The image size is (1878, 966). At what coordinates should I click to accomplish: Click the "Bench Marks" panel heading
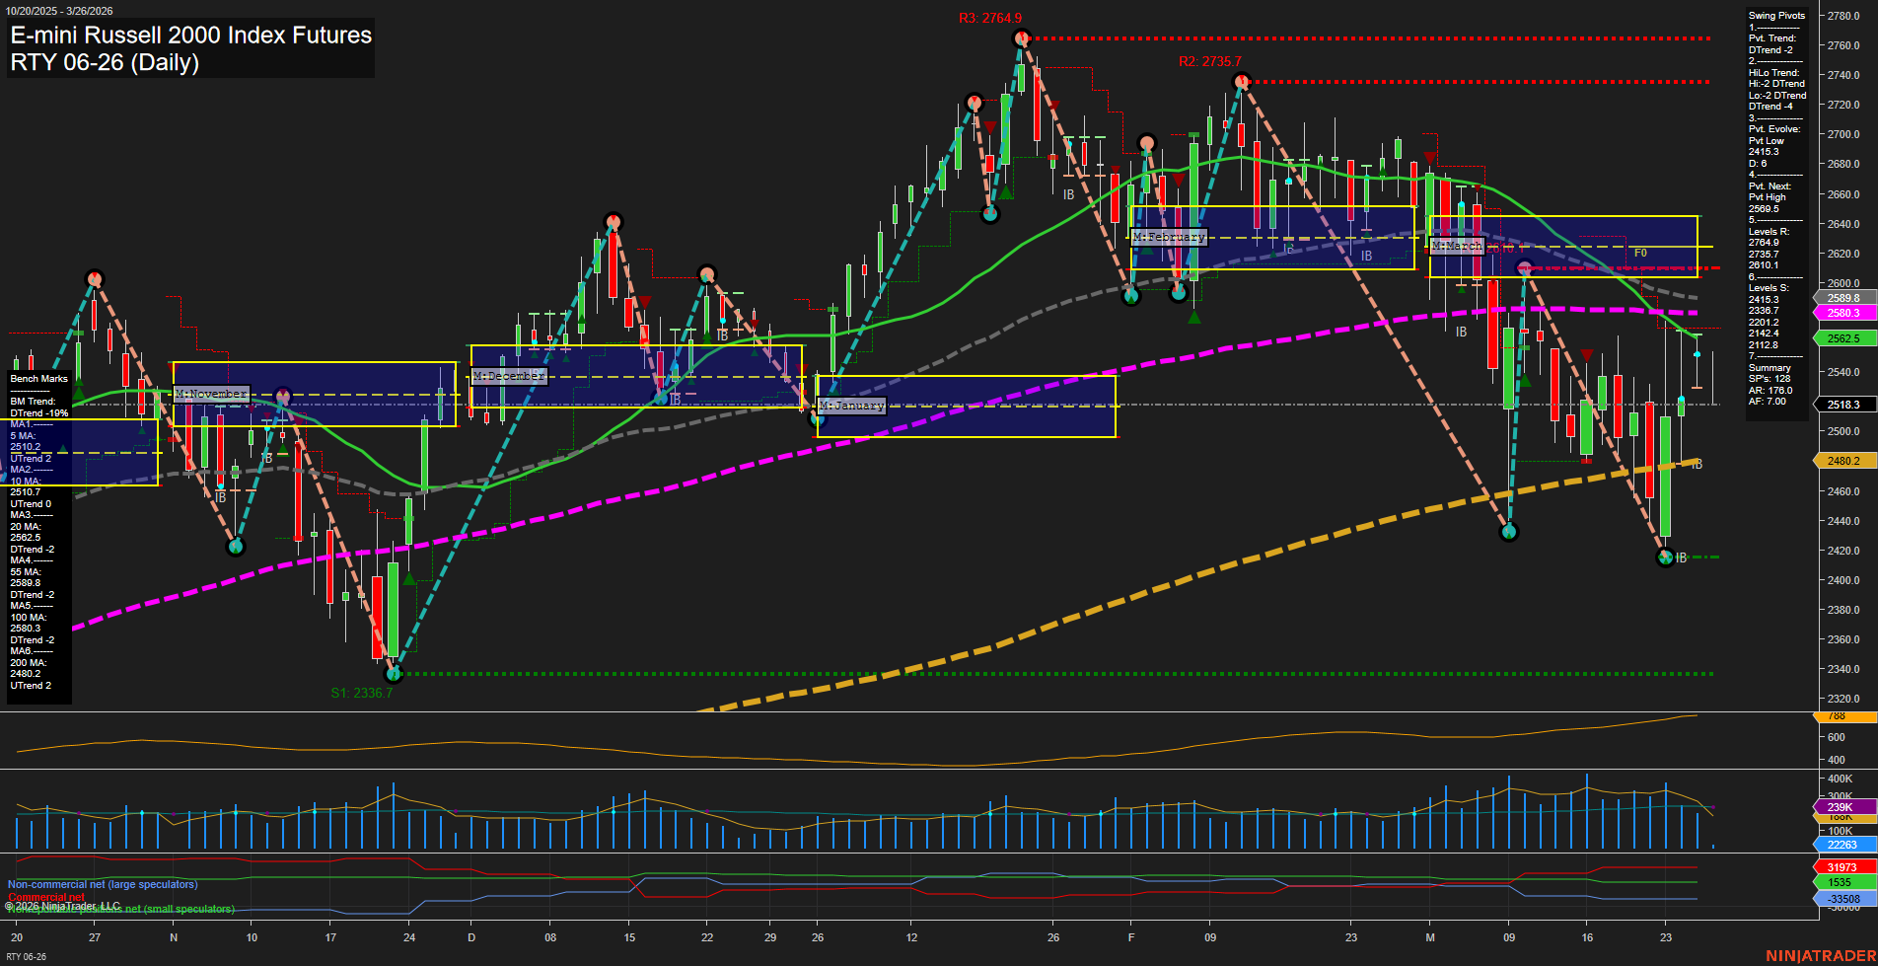point(39,379)
